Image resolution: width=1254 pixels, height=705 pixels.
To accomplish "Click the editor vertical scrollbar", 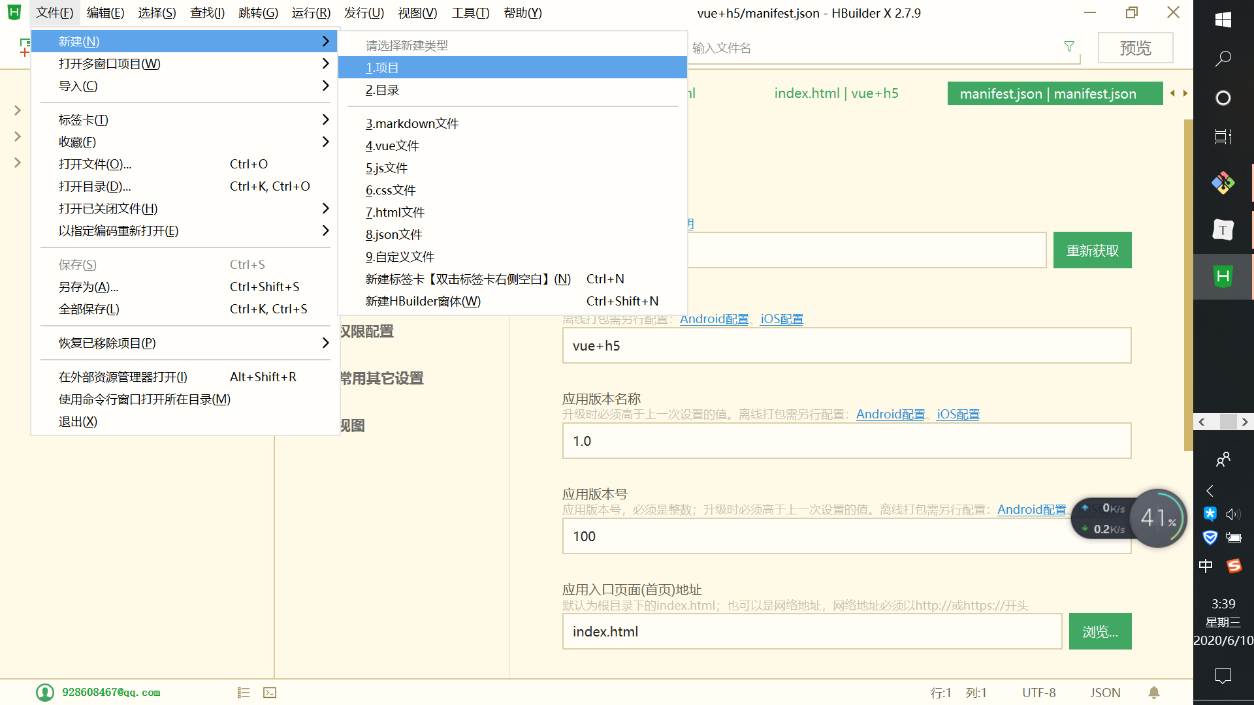I will [1188, 285].
